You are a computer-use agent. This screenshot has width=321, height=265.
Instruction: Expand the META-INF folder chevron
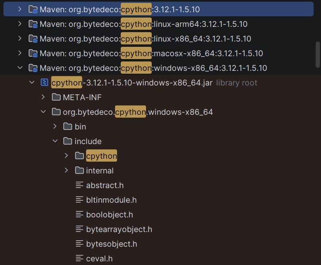pos(43,97)
